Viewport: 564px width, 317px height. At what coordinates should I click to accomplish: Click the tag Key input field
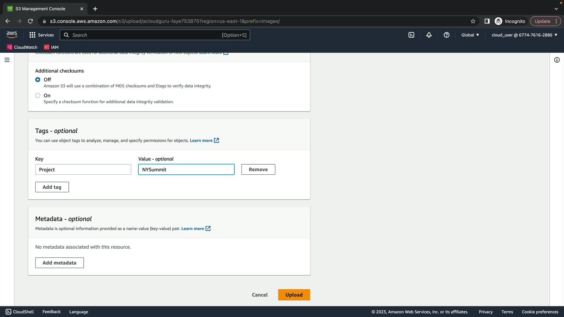tap(83, 170)
